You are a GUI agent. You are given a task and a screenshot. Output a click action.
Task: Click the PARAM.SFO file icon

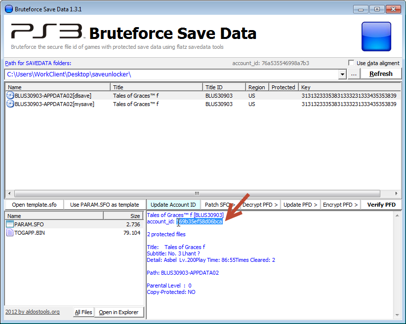tap(10, 224)
